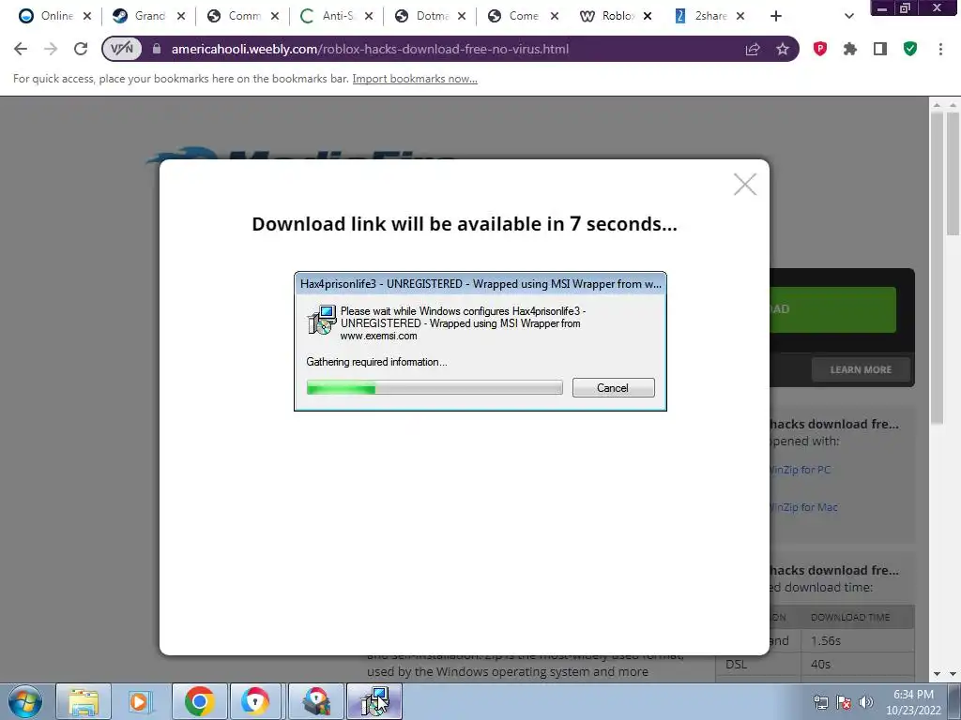Open a new tab with plus button
This screenshot has width=961, height=720.
click(776, 16)
